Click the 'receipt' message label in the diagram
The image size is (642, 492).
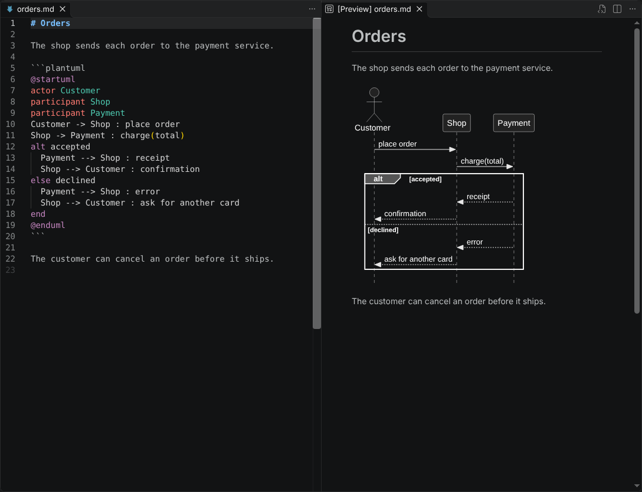coord(478,197)
